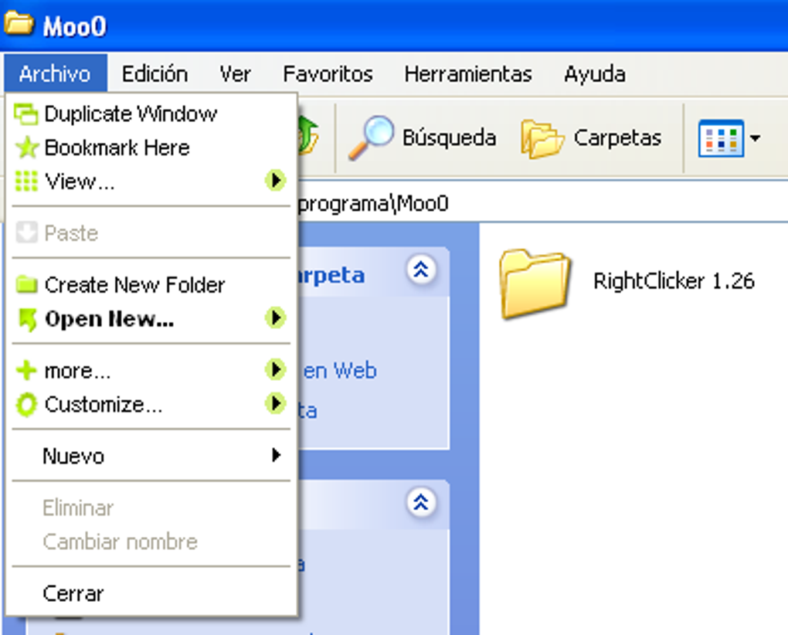Open the Edición menu
Image resolution: width=788 pixels, height=635 pixels.
[x=154, y=73]
